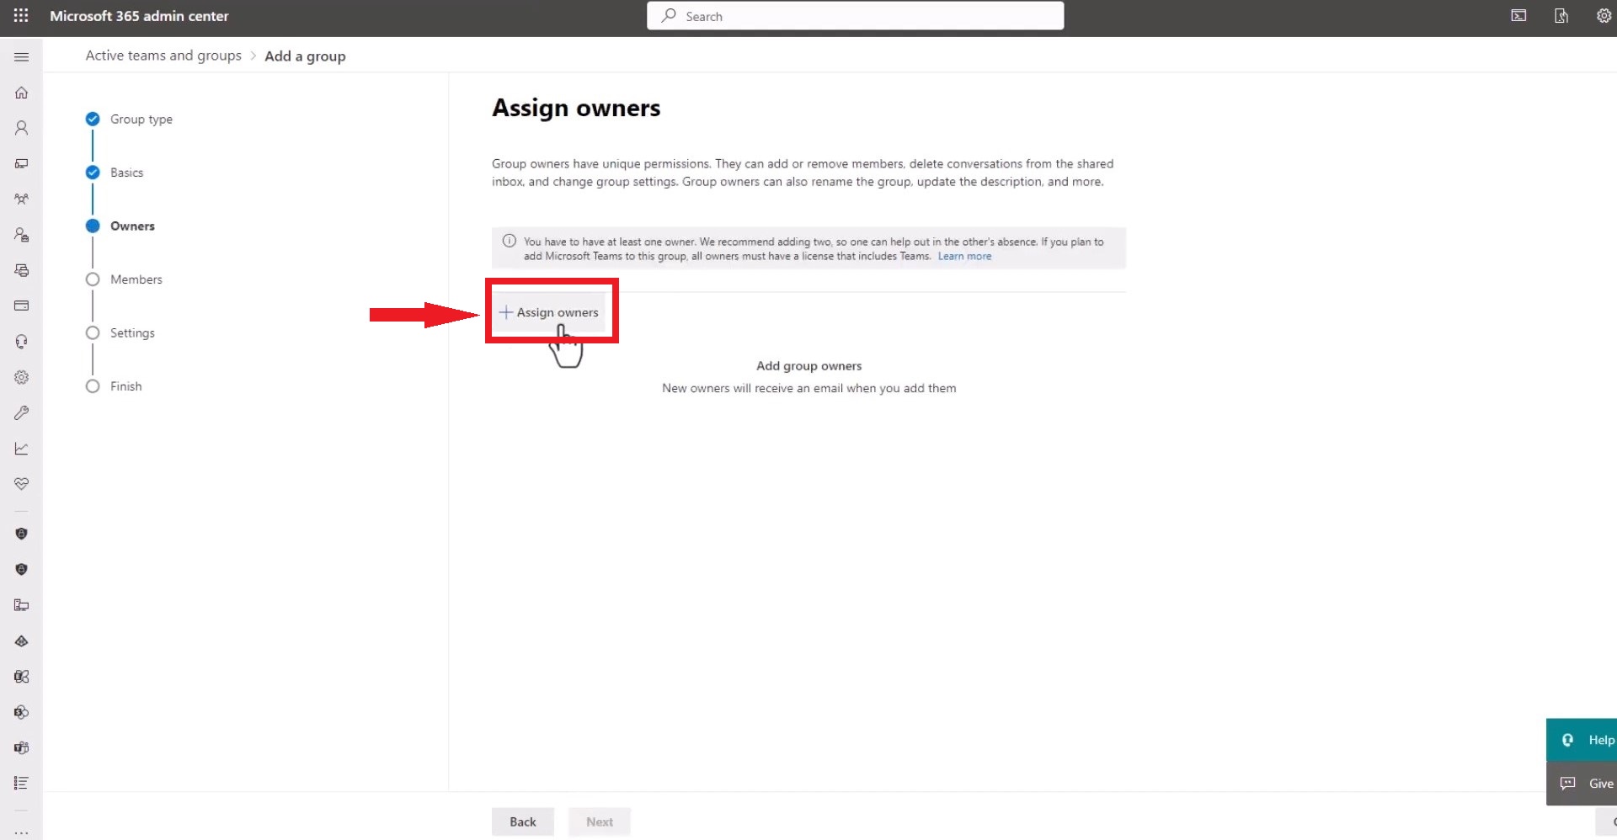Viewport: 1617px width, 840px height.
Task: Click the Billing credit card icon
Action: pyautogui.click(x=21, y=305)
